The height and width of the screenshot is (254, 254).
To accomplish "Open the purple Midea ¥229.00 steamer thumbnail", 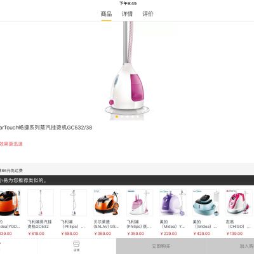I will (173, 203).
